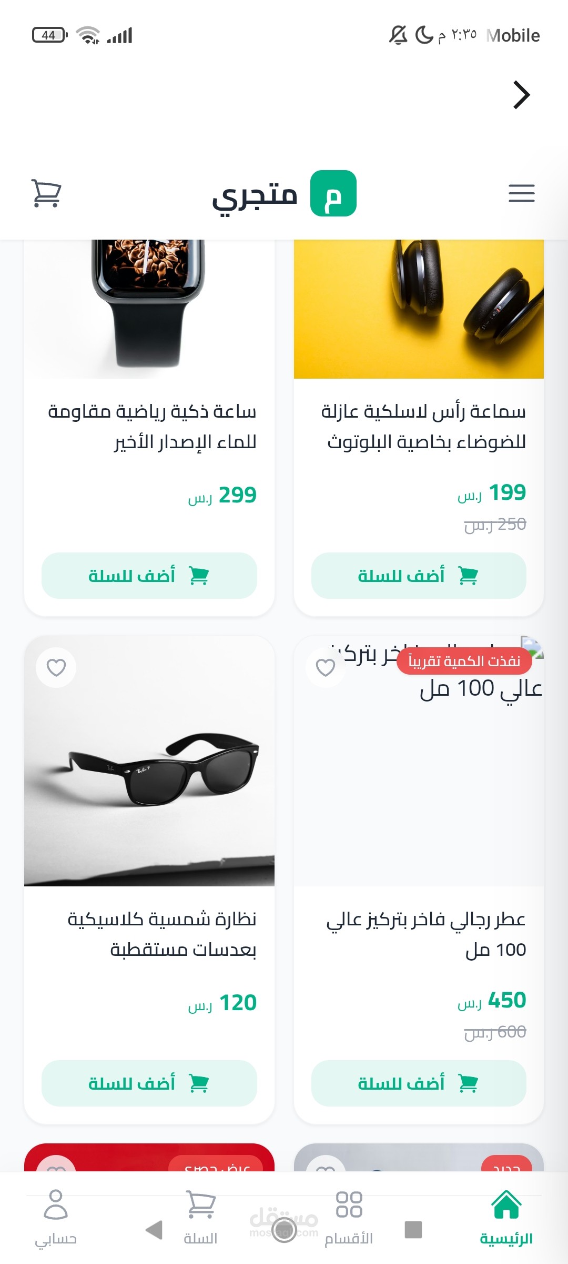The image size is (568, 1264).
Task: Go to حسابي account tab
Action: (56, 1218)
